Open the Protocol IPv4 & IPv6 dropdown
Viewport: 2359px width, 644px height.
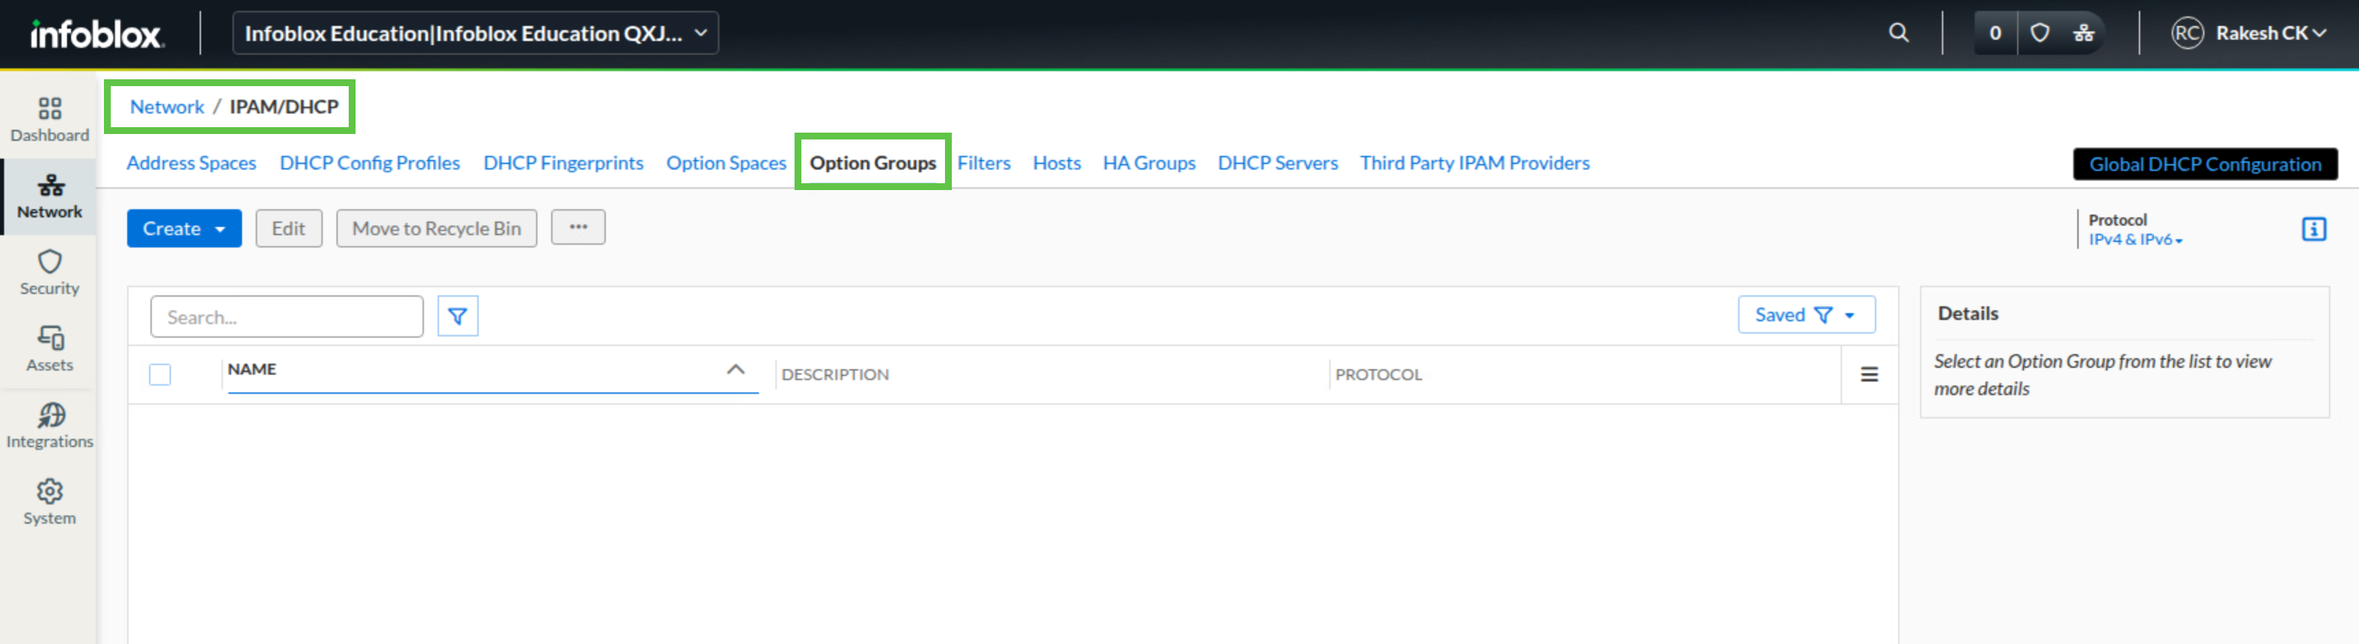tap(2135, 239)
